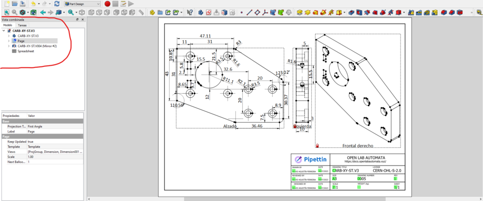483x201 pixels.
Task: Click the green back navigation arrow
Action: click(43, 12)
